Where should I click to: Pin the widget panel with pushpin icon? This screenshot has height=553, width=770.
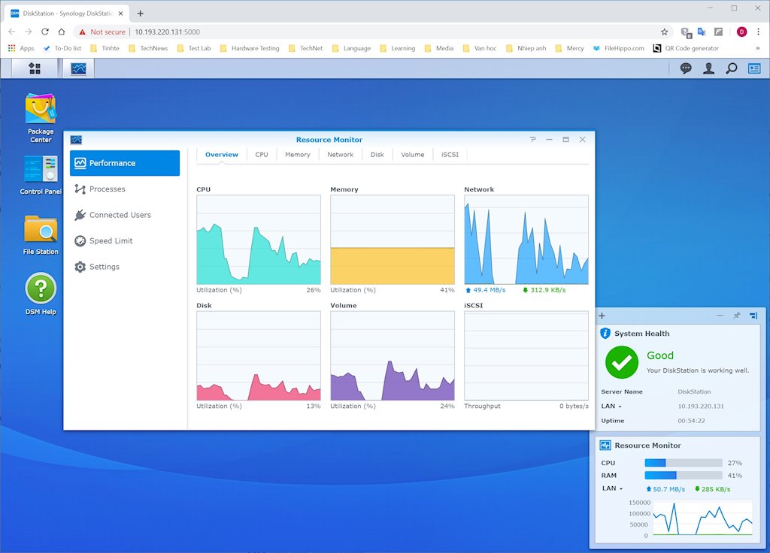tap(736, 316)
